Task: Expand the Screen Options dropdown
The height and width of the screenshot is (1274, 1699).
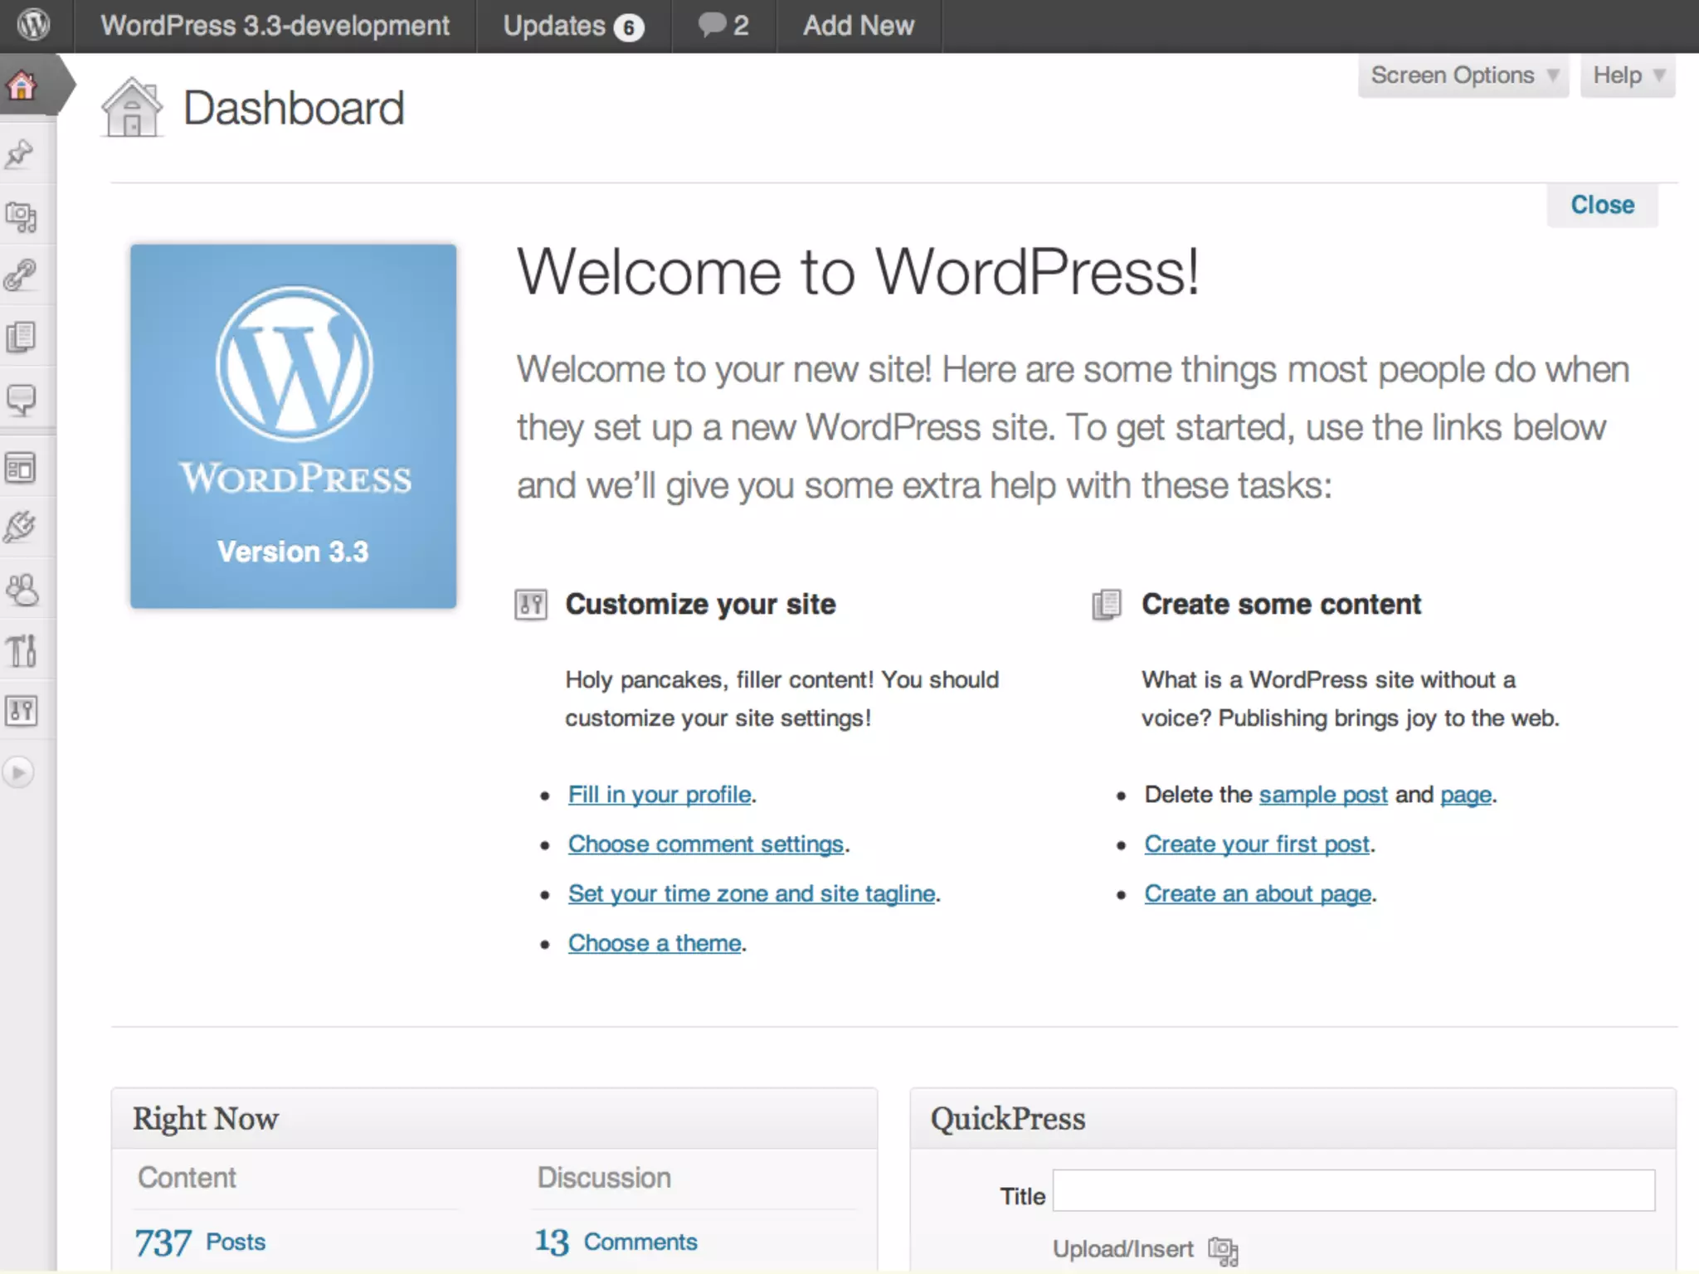Action: click(x=1463, y=75)
